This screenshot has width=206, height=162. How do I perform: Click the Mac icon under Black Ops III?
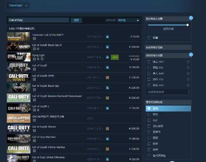(38, 49)
